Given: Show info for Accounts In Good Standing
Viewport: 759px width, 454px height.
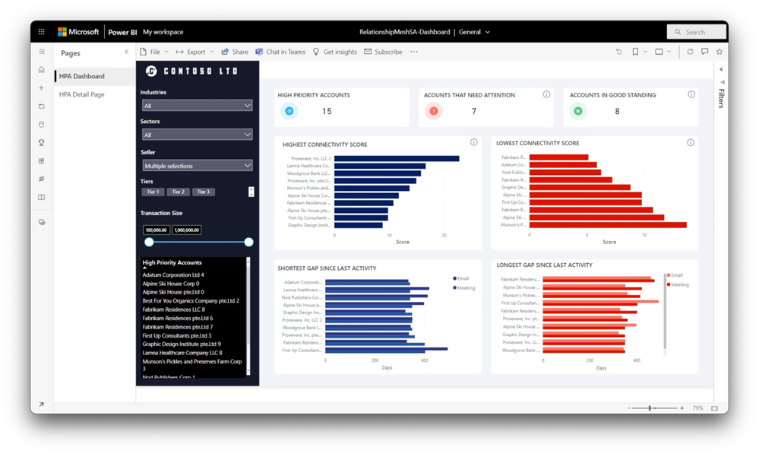Looking at the screenshot, I should pyautogui.click(x=691, y=94).
